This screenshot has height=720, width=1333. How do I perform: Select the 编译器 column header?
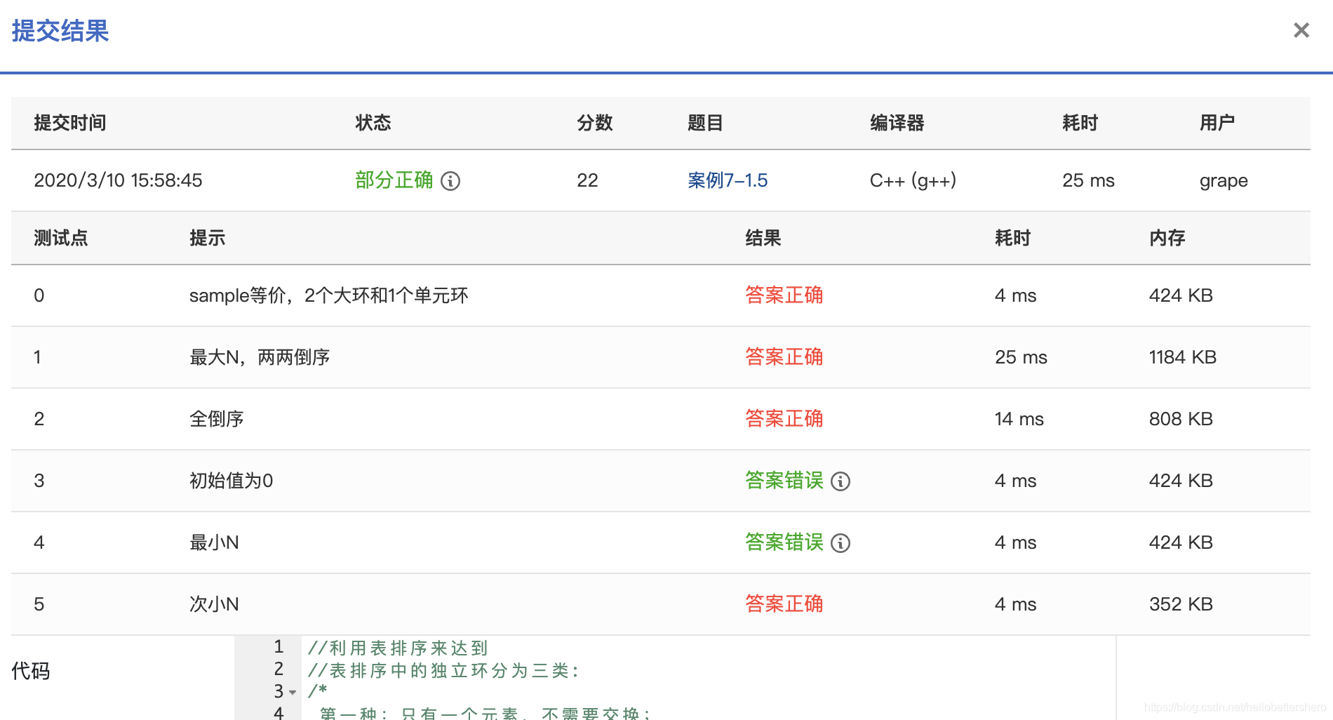click(897, 123)
